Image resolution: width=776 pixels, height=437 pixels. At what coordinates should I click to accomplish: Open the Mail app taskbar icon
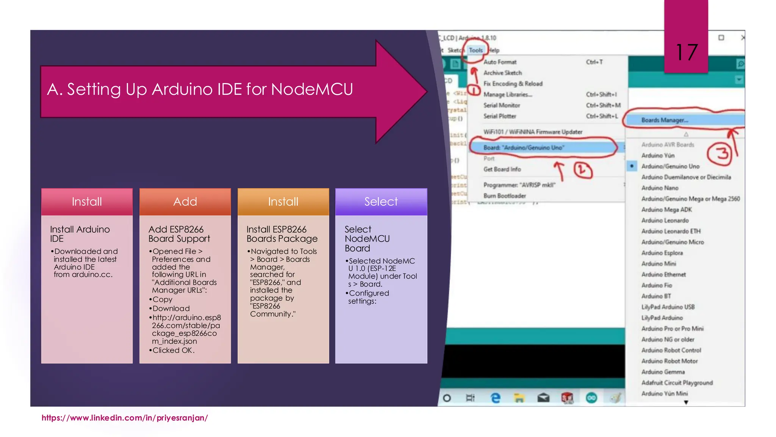(x=543, y=398)
